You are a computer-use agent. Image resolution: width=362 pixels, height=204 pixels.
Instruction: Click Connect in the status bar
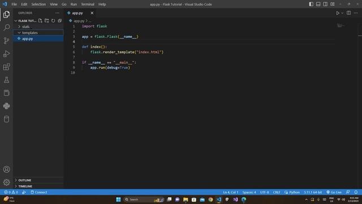coord(39,192)
